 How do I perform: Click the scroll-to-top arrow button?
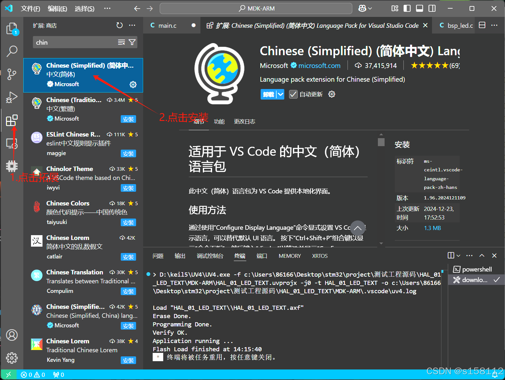pos(358,228)
